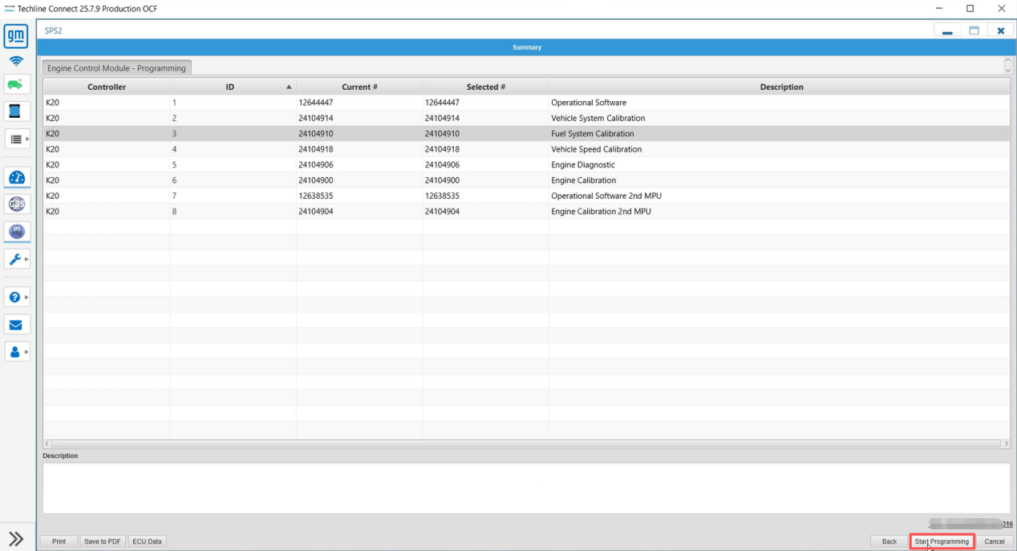Open the blue tablet device icon
Image resolution: width=1017 pixels, height=551 pixels.
coord(17,111)
